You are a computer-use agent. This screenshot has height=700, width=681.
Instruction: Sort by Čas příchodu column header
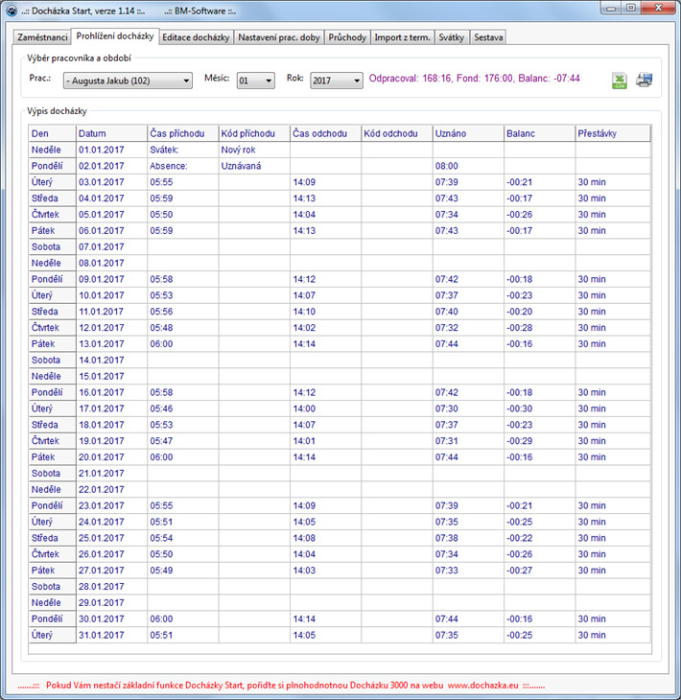tap(182, 133)
